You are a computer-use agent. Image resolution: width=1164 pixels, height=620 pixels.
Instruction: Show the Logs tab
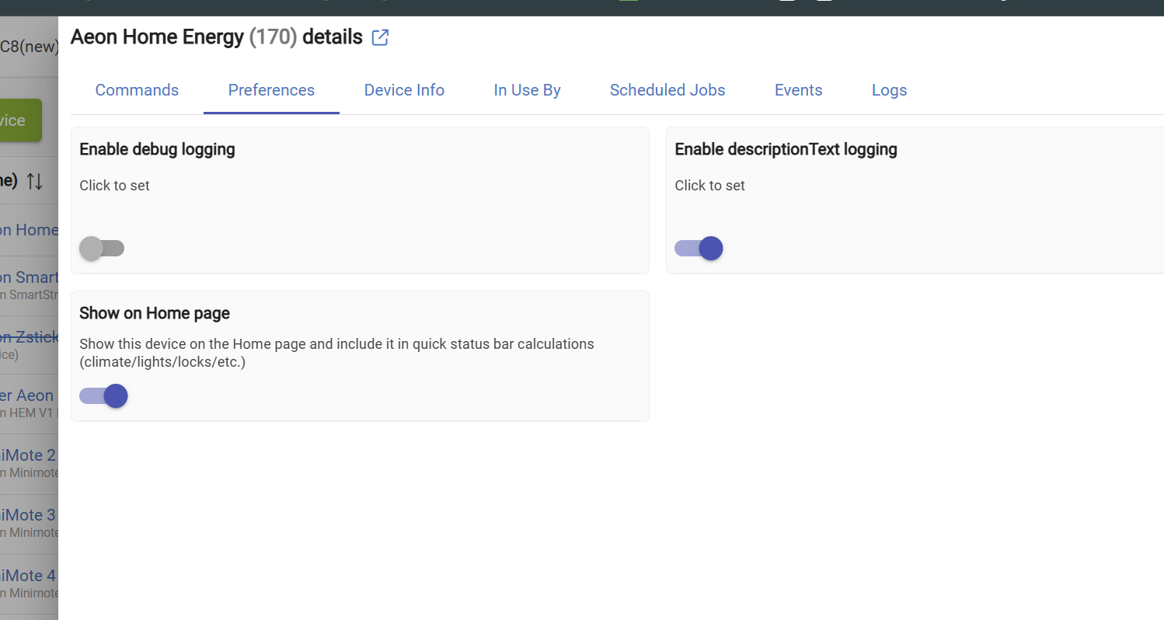[889, 90]
